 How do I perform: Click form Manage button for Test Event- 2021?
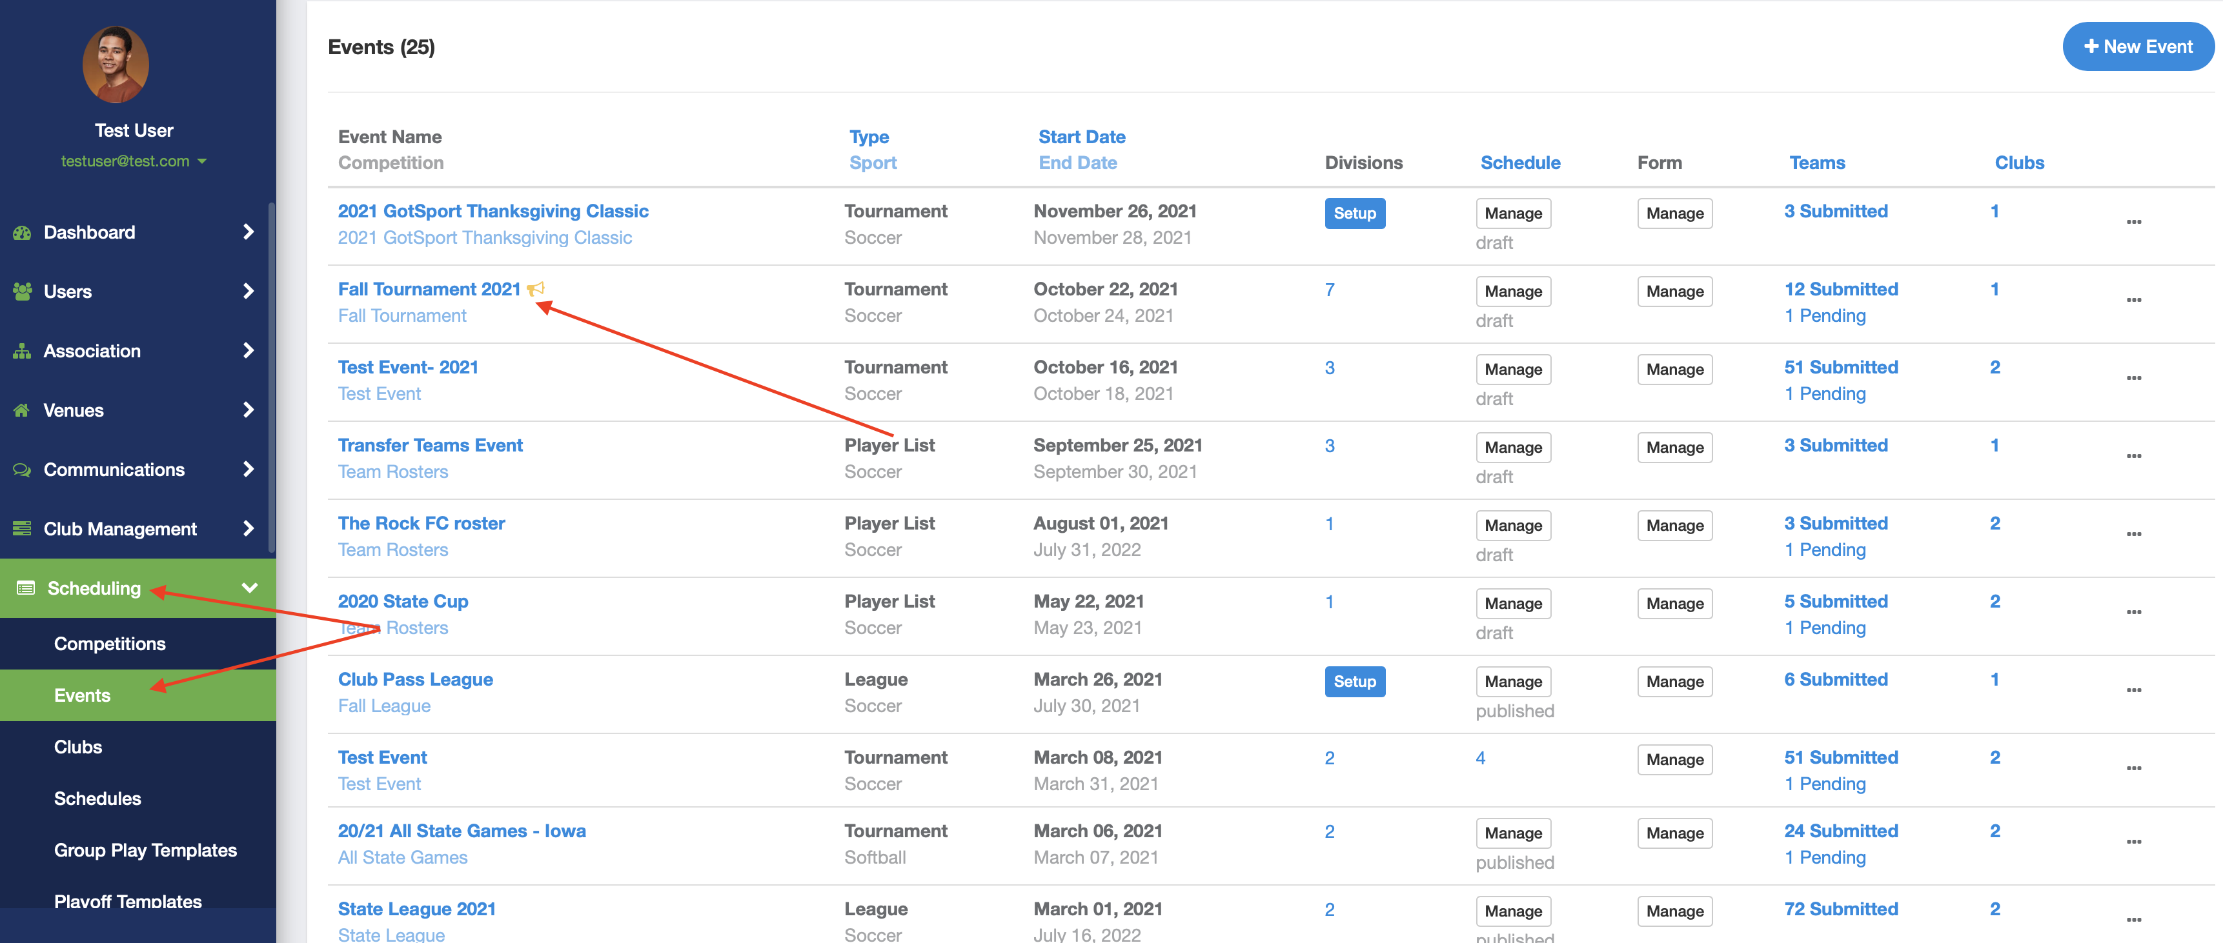pyautogui.click(x=1674, y=370)
